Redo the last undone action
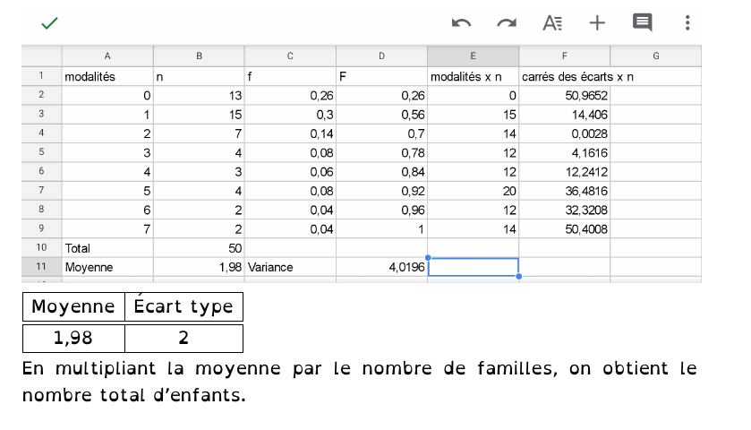This screenshot has height=430, width=751. (507, 23)
